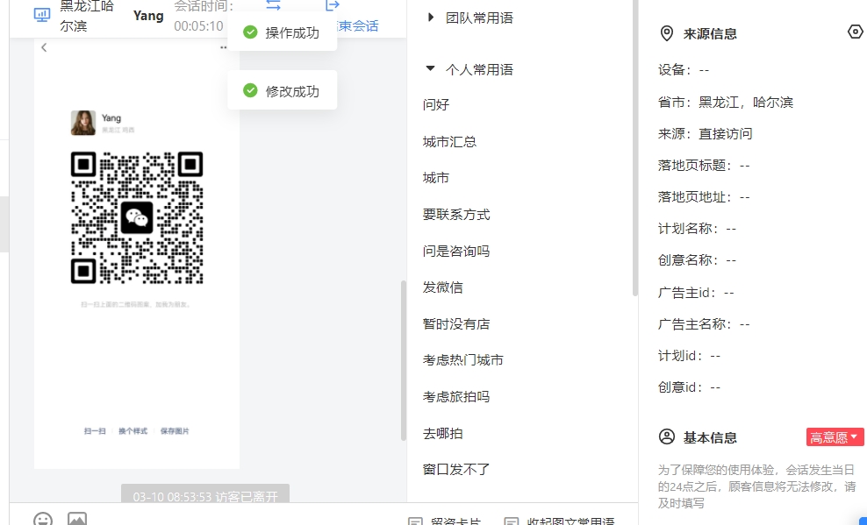867x525 pixels.
Task: Select the quick phrase 考虑热门城市
Action: click(x=463, y=360)
